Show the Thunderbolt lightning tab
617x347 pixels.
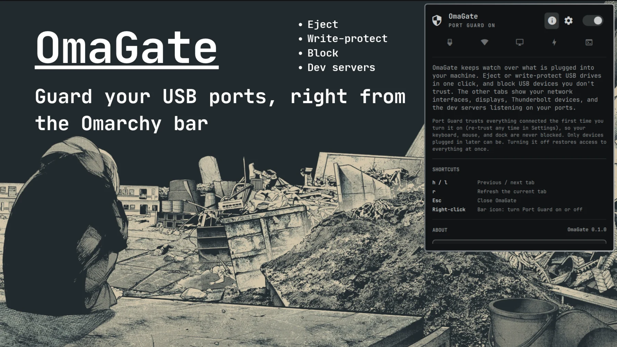pos(554,42)
